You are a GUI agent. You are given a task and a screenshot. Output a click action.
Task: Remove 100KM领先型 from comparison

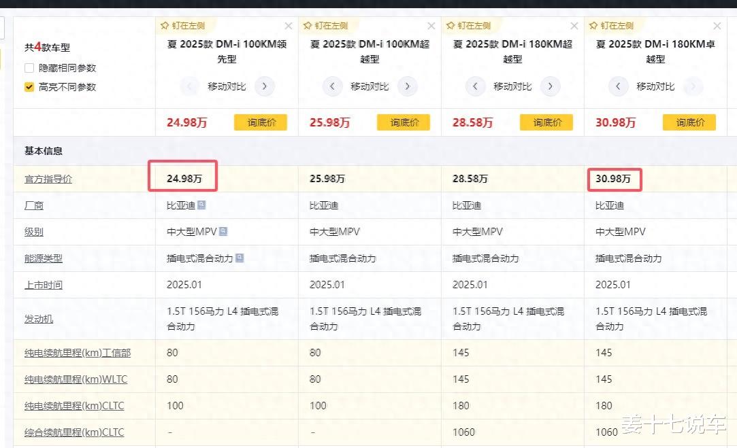[x=288, y=26]
